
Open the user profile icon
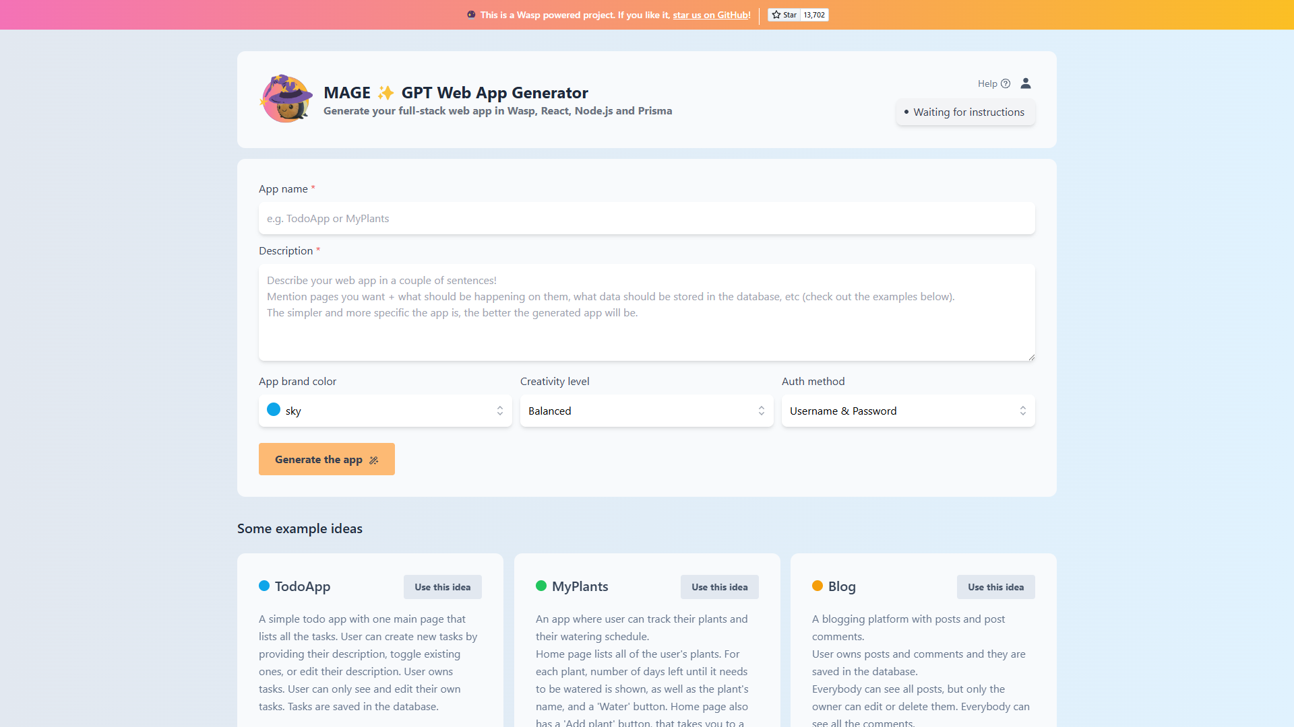pyautogui.click(x=1026, y=83)
